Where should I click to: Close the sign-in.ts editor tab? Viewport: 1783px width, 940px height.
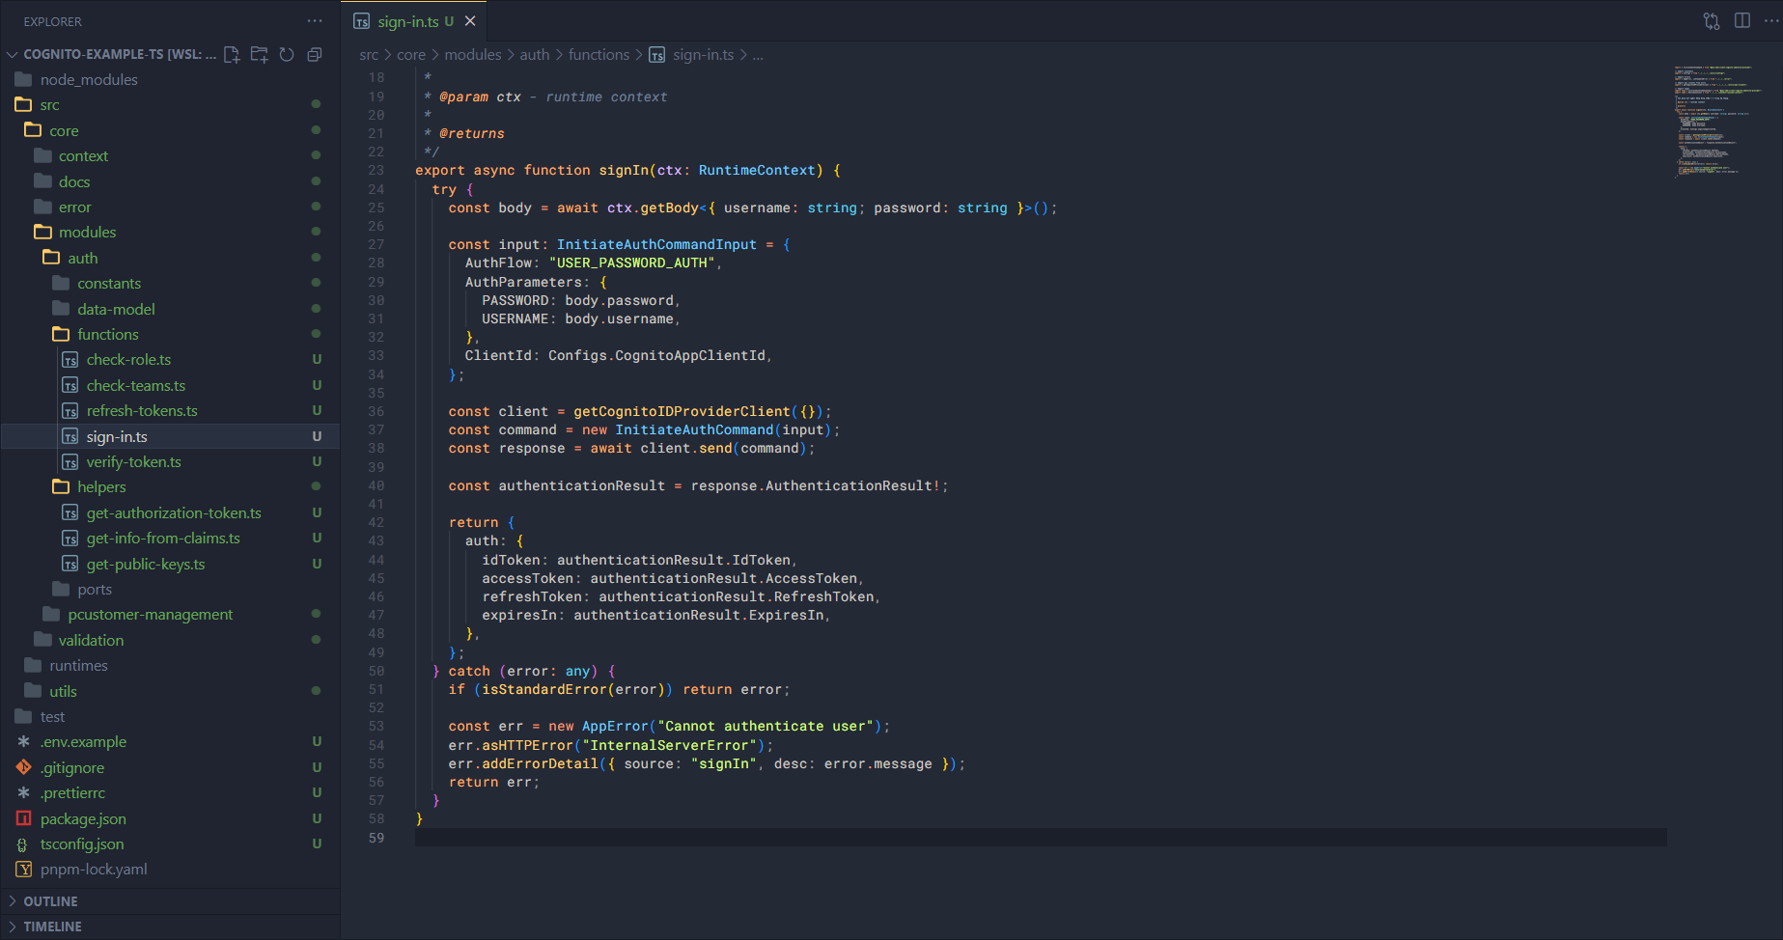click(470, 21)
